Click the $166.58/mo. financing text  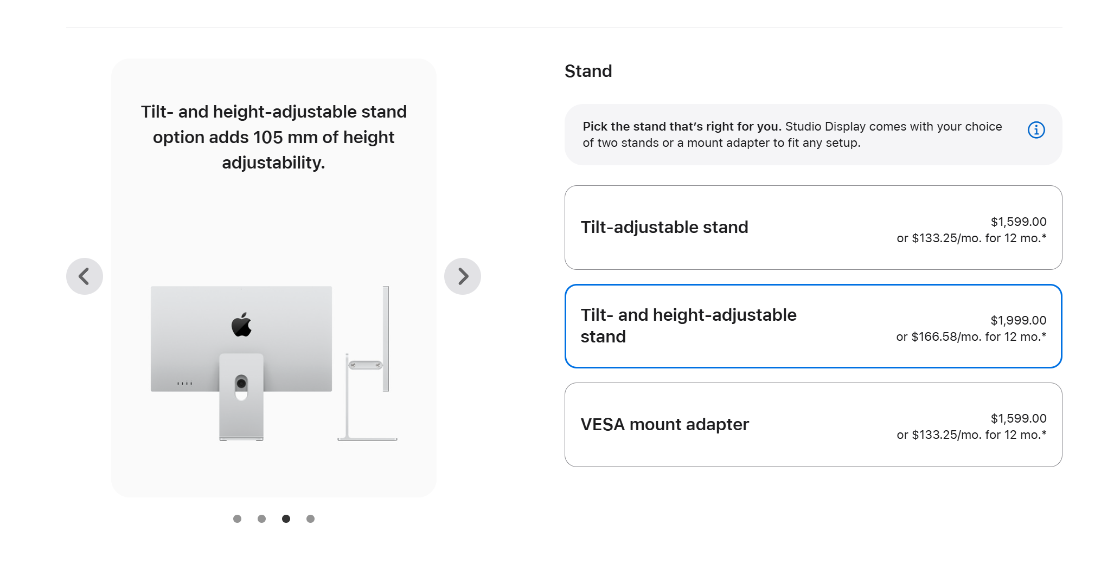[x=971, y=336]
